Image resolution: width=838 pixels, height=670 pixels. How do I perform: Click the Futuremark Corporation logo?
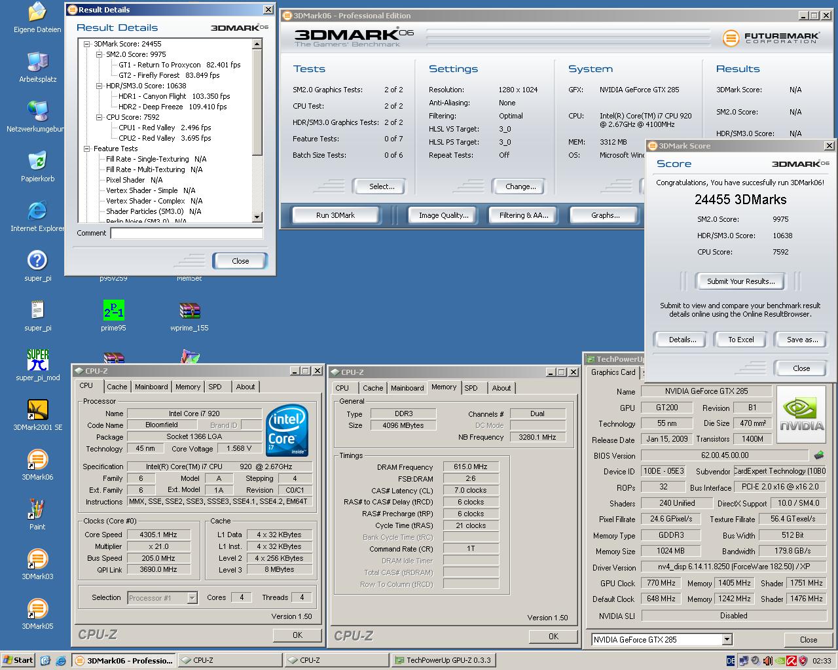(771, 38)
